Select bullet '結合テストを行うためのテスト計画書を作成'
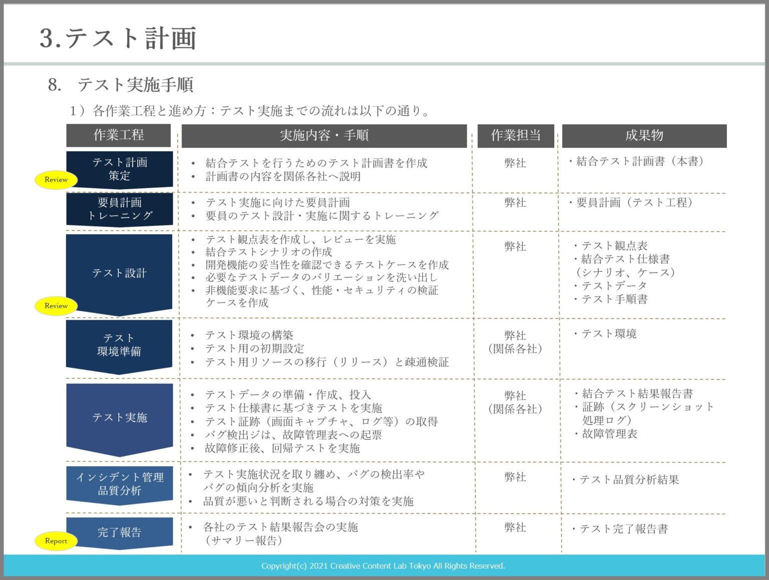Screen dimensions: 769x580 pos(316,163)
